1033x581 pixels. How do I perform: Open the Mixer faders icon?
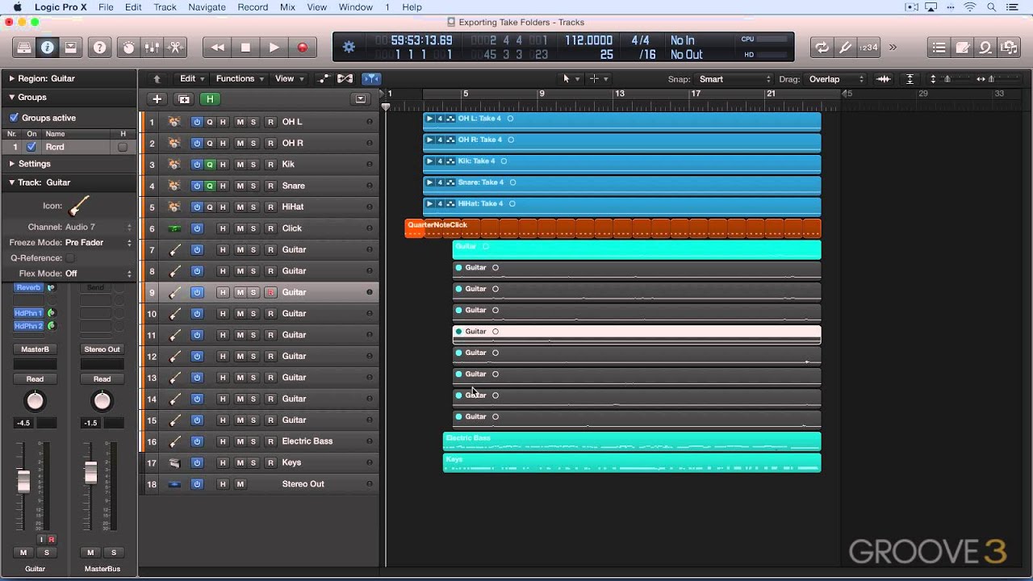click(x=153, y=48)
